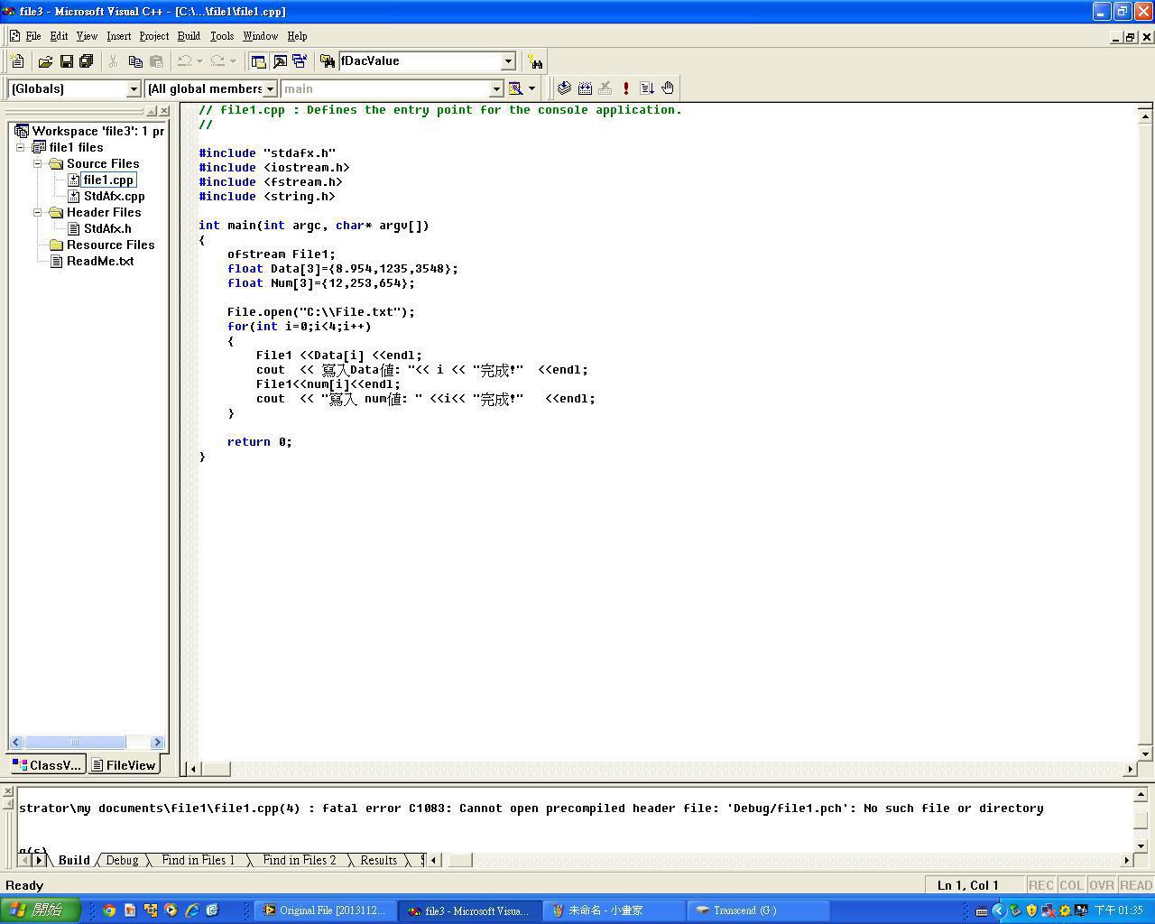Viewport: 1155px width, 924px height.
Task: Click the Save All toolbar icon
Action: point(87,61)
